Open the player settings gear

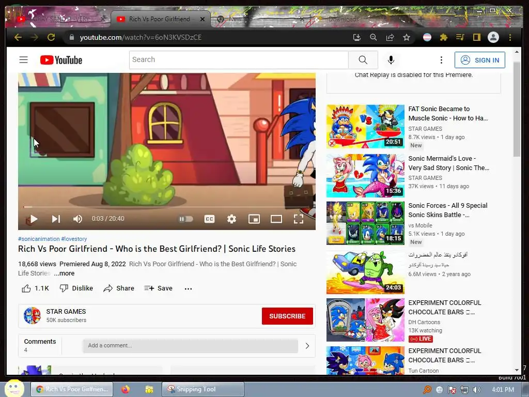(231, 219)
